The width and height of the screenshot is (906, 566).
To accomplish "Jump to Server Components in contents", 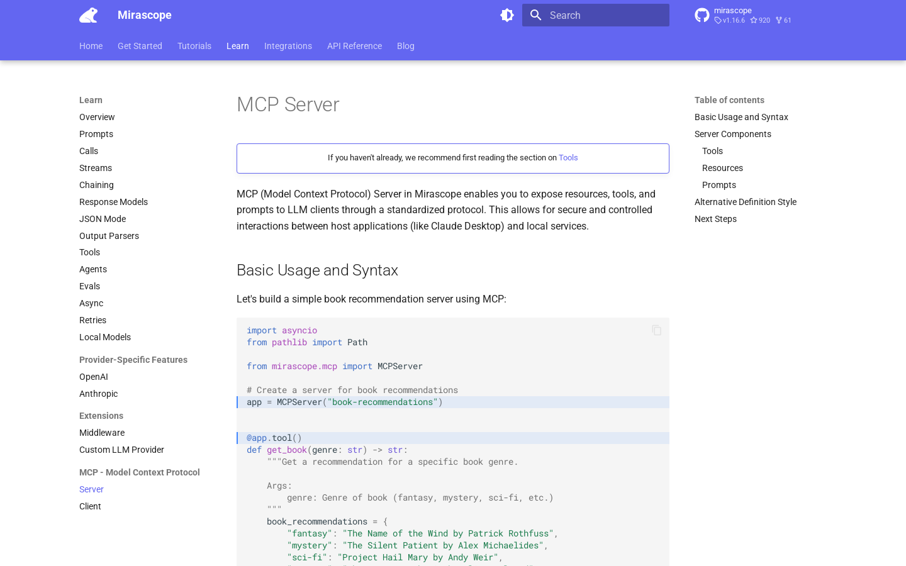I will [733, 134].
